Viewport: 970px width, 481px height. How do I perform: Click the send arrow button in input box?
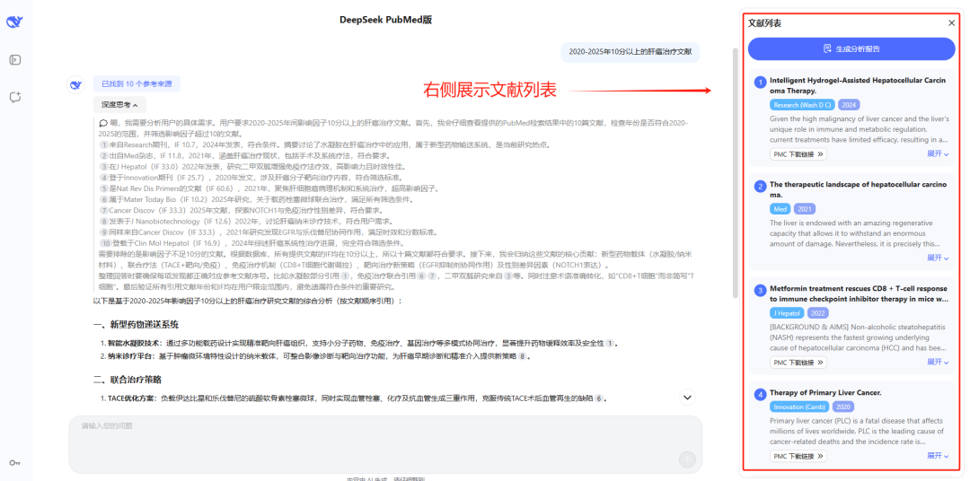tap(687, 459)
